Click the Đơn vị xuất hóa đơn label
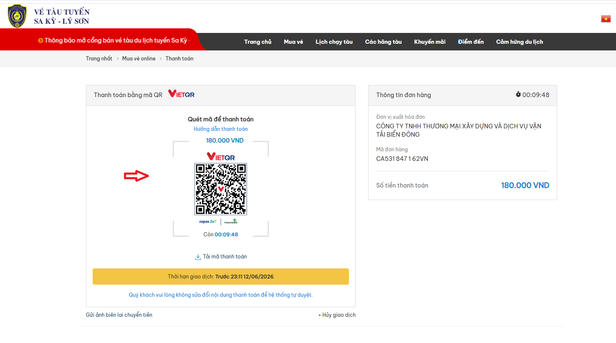Image resolution: width=616 pixels, height=343 pixels. tap(401, 117)
